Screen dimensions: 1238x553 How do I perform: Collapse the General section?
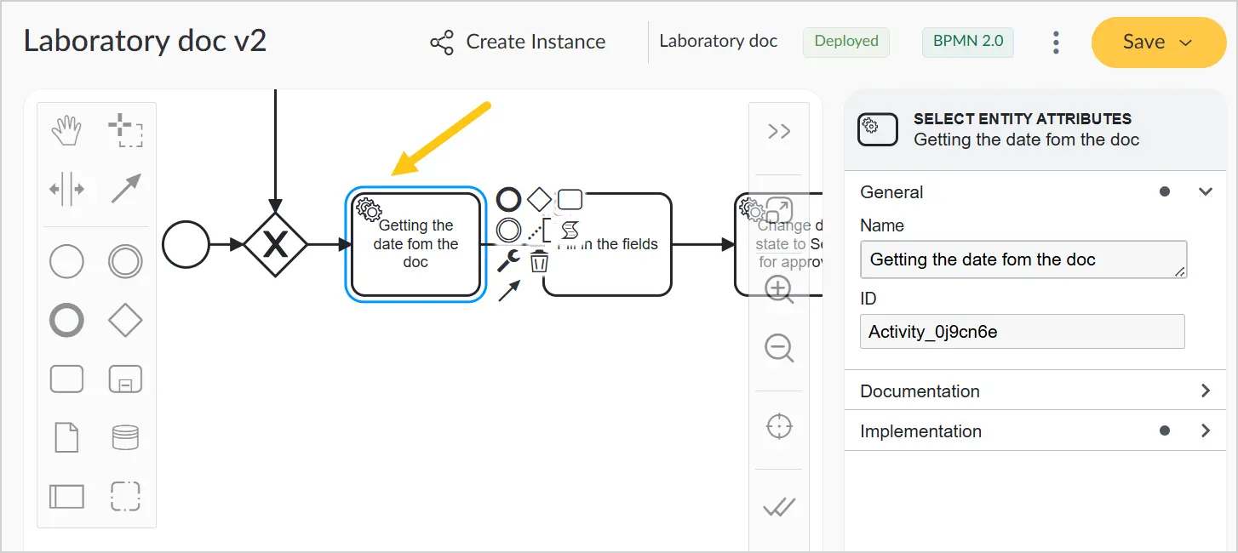[x=1205, y=191]
